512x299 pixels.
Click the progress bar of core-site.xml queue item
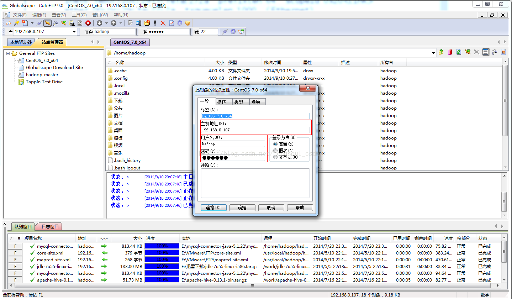coord(162,253)
